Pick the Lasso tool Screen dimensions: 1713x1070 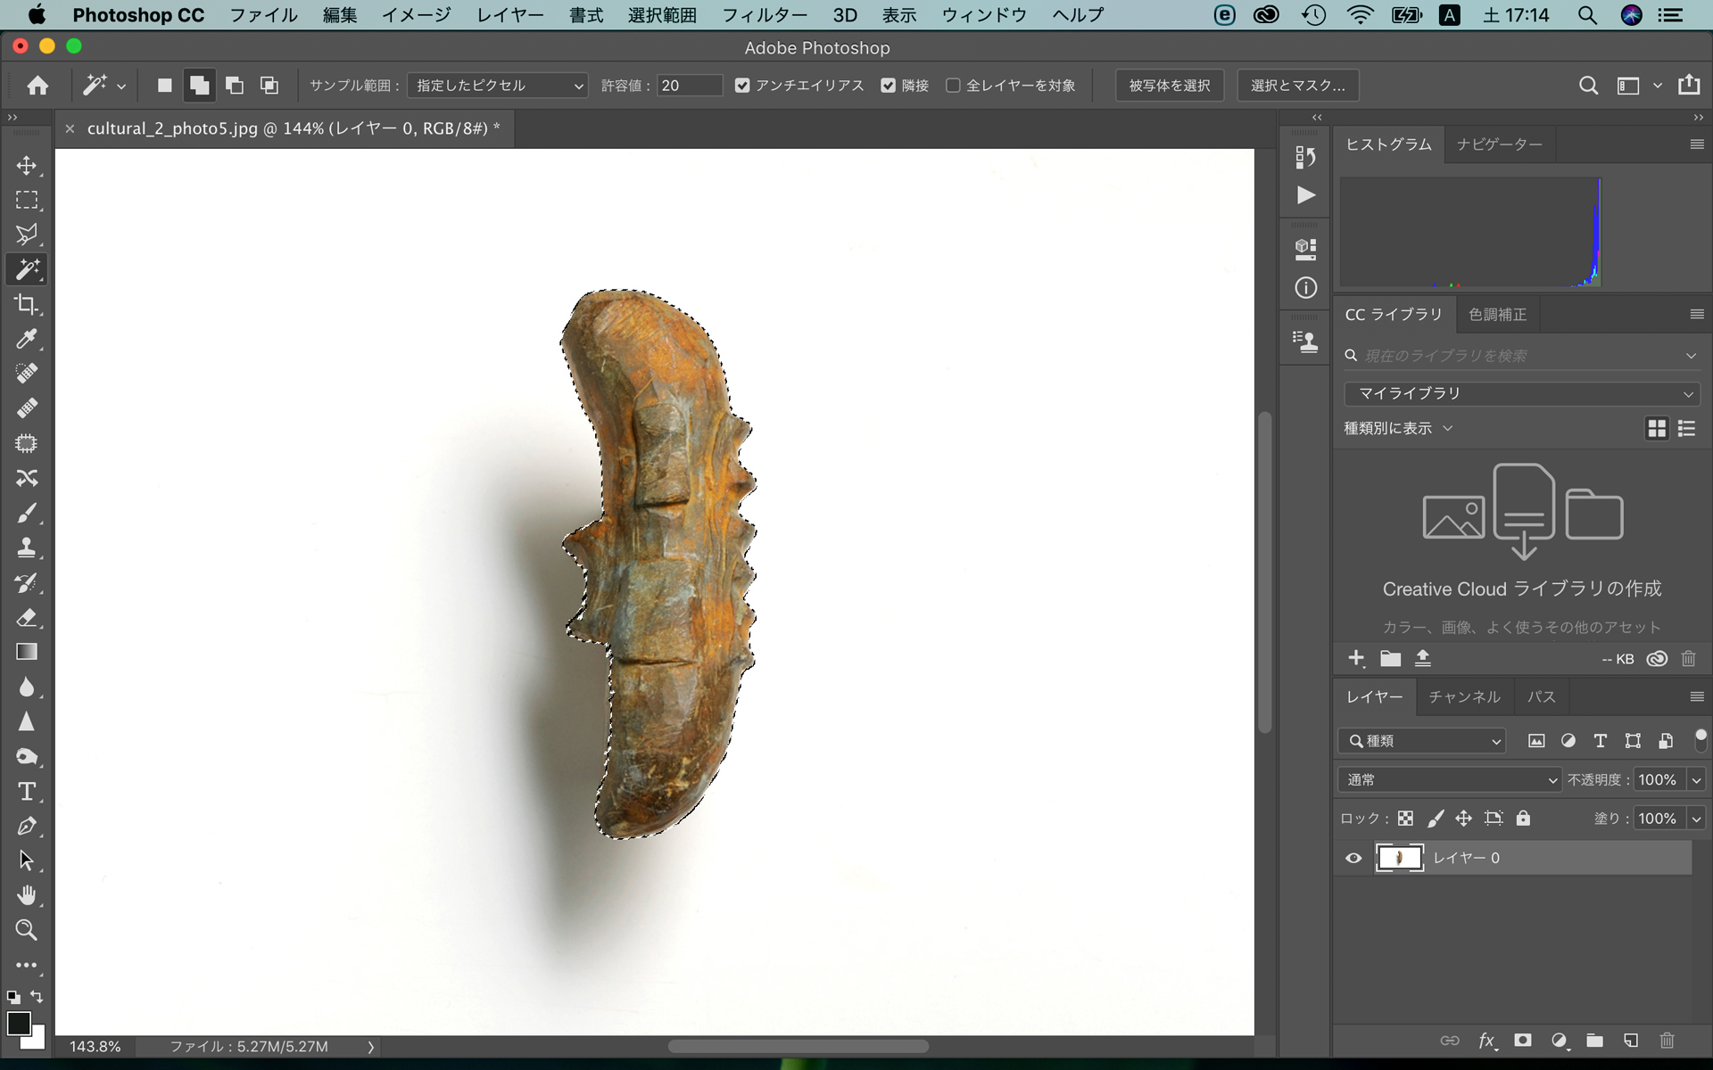[27, 235]
